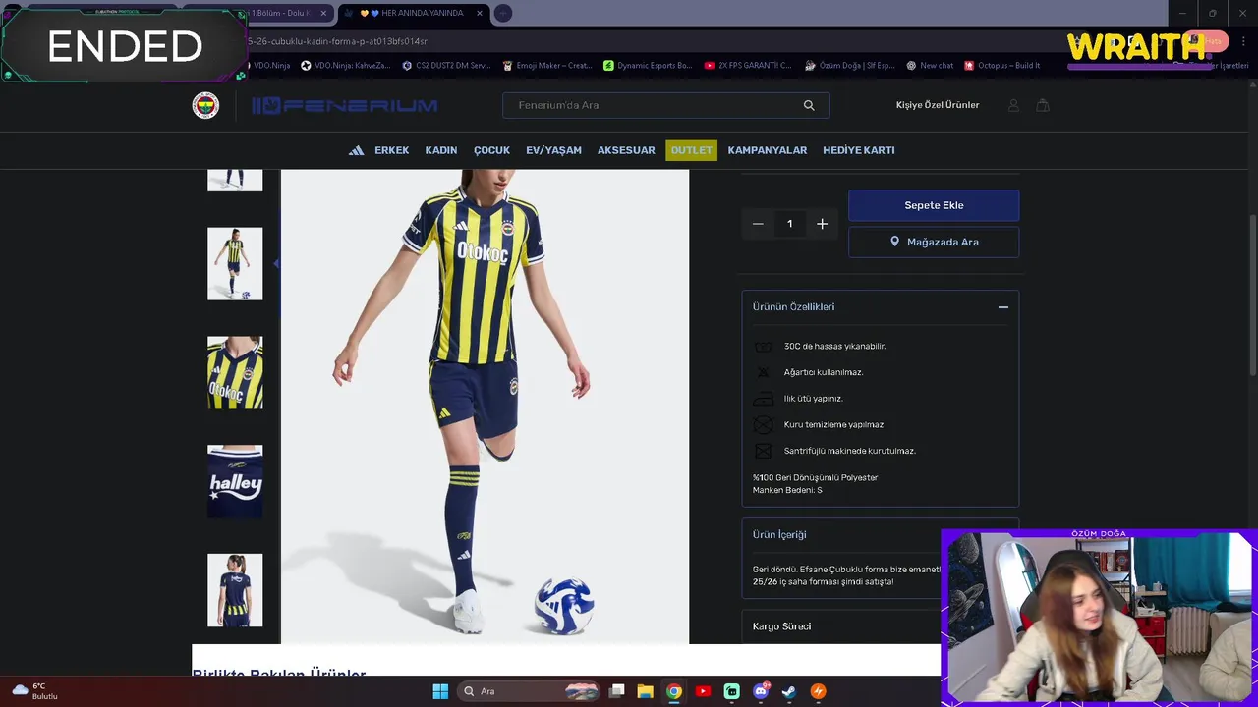
Task: Click the Chrome taskbar icon
Action: click(673, 691)
